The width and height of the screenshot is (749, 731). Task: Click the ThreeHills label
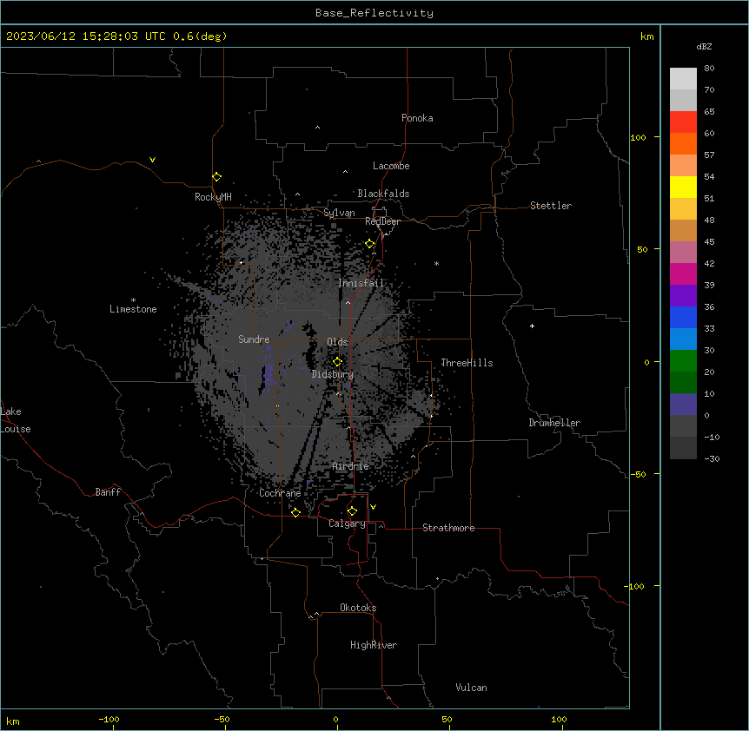467,363
